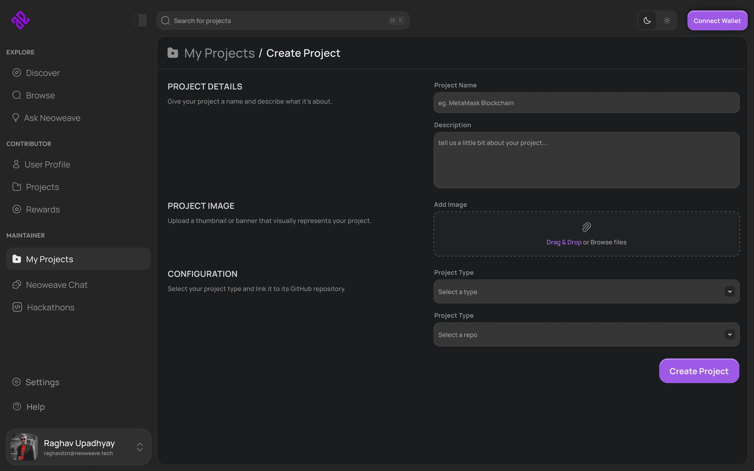Click the Connect Wallet button
This screenshot has height=471, width=754.
pyautogui.click(x=717, y=21)
